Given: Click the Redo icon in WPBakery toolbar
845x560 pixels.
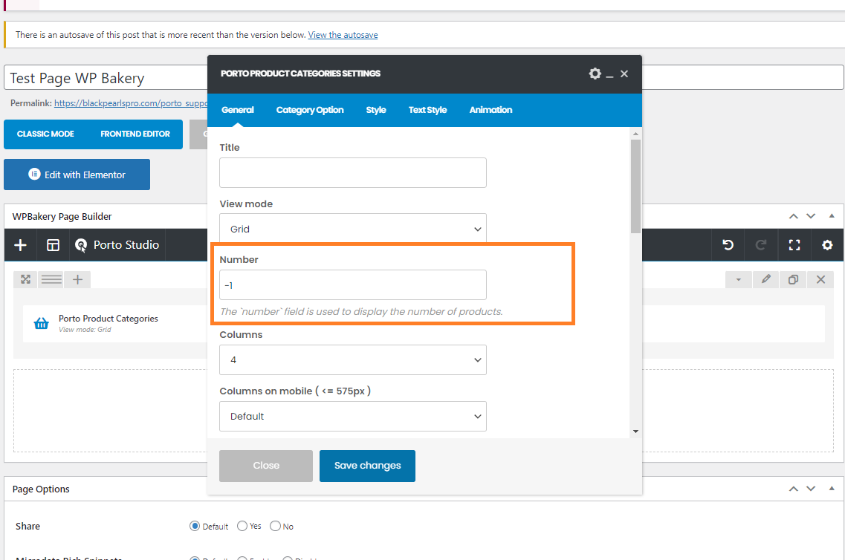Looking at the screenshot, I should point(761,245).
